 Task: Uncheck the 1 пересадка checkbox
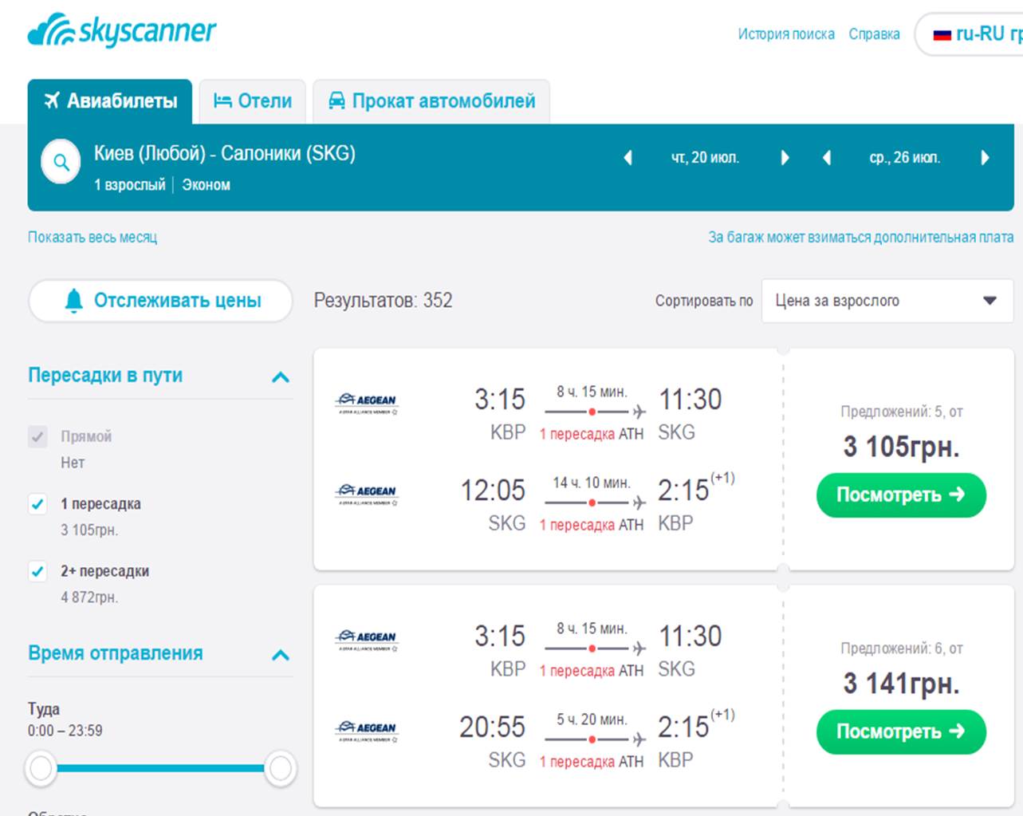[x=37, y=504]
